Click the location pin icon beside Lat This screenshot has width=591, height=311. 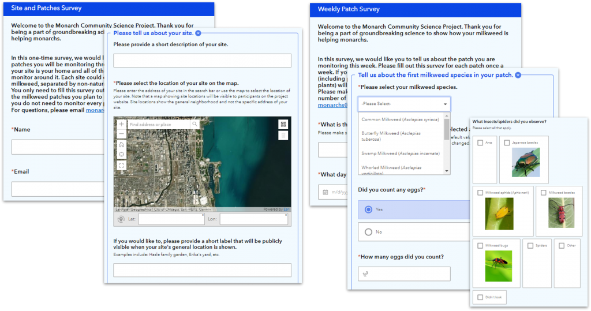[x=121, y=219]
